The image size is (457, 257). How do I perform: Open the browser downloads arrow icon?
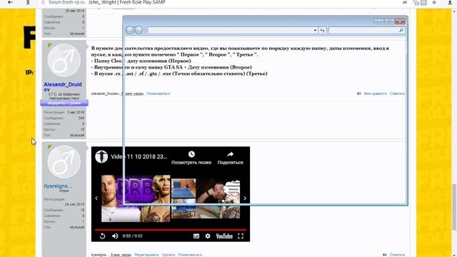450,2
